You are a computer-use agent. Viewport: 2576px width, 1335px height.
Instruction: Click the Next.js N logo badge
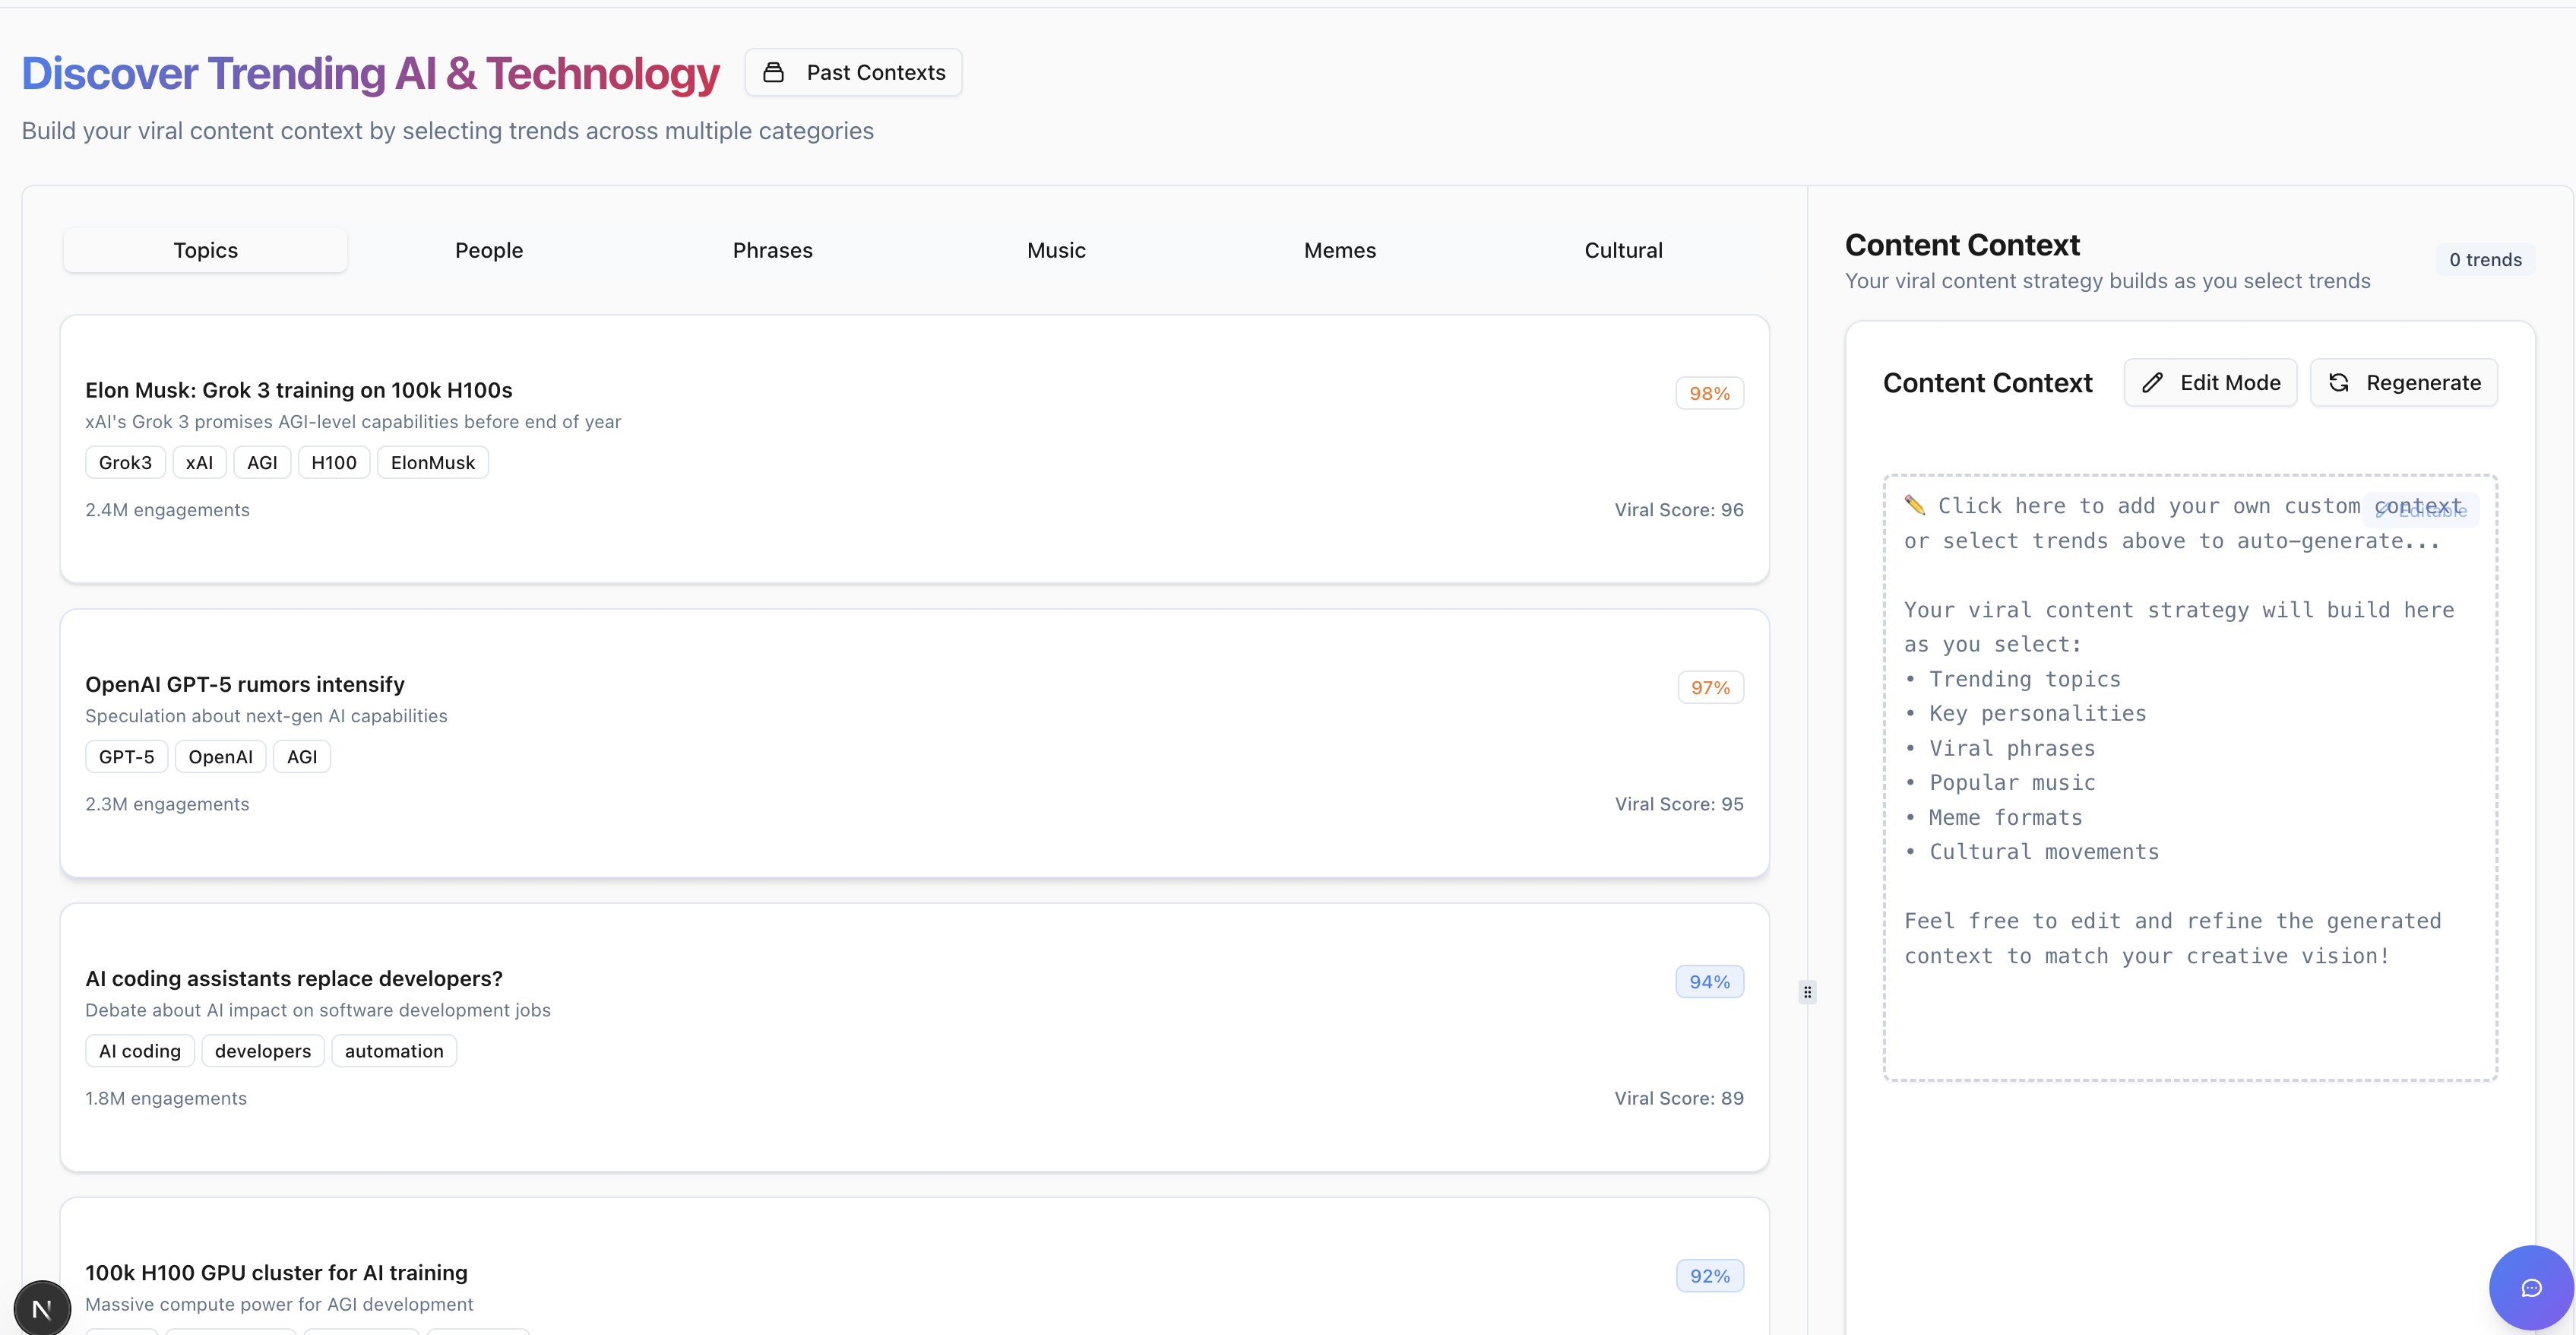(42, 1308)
